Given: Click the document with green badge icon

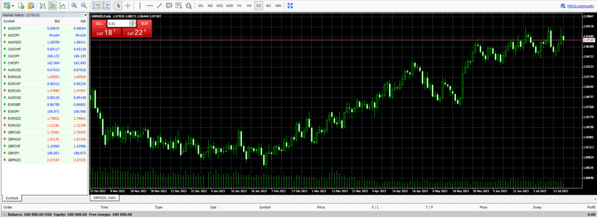Looking at the screenshot, I should click(22, 6).
